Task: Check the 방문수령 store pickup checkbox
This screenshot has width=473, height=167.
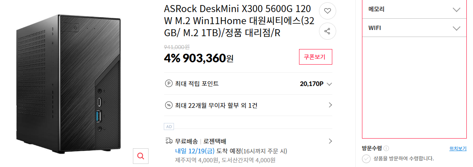Action: pyautogui.click(x=366, y=158)
